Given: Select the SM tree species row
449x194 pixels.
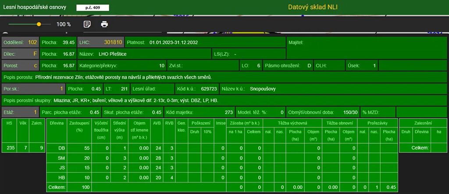Looking at the screenshot, I should pos(62,158).
